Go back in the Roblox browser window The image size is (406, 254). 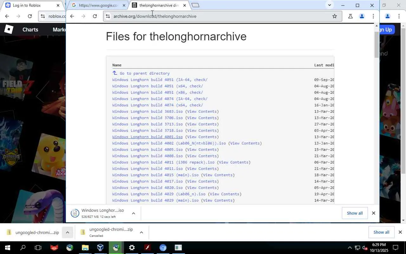pyautogui.click(x=7, y=16)
